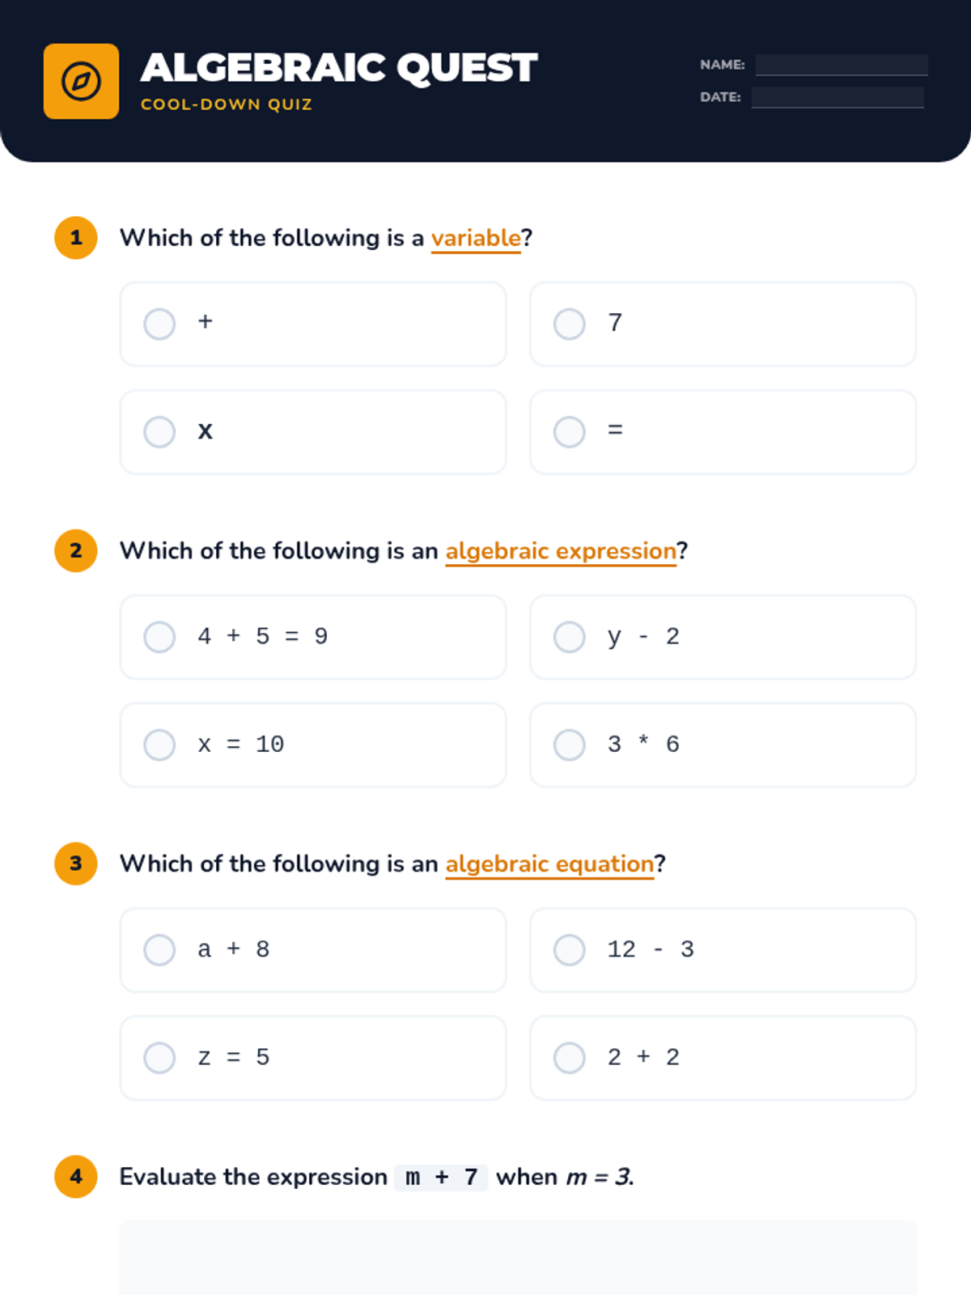Follow the 'algebraic equation' link

pos(549,864)
